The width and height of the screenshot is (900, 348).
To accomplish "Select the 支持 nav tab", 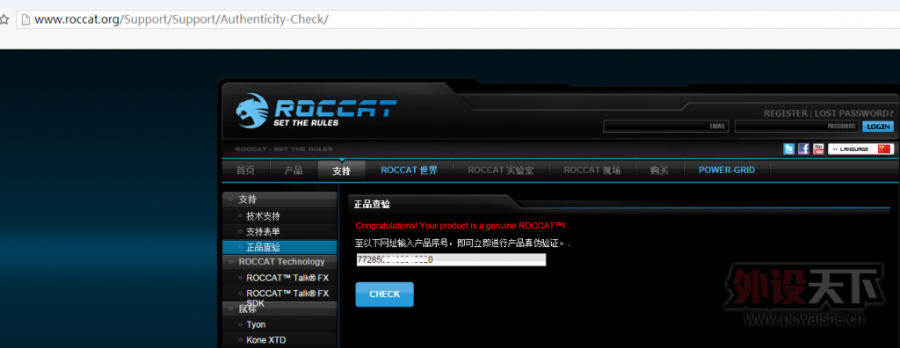I will tap(342, 170).
